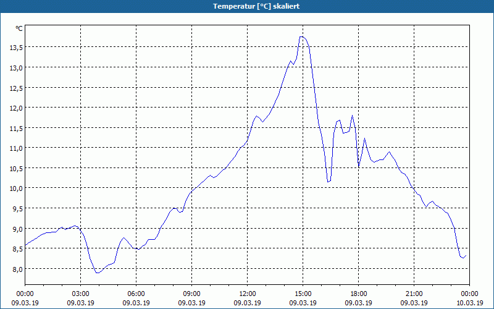Select the 13,0 y-axis value label
494x309 pixels.
pos(16,67)
